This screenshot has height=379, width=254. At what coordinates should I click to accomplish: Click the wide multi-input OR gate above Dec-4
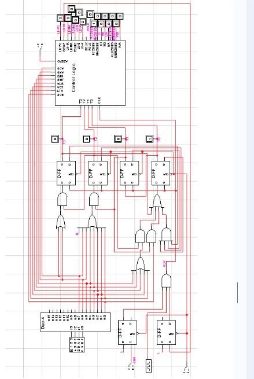point(92,222)
